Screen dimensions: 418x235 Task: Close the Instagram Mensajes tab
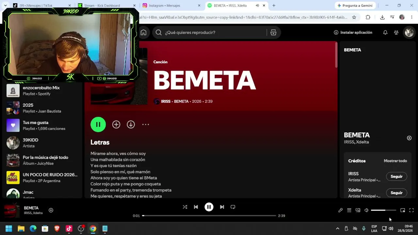(199, 6)
